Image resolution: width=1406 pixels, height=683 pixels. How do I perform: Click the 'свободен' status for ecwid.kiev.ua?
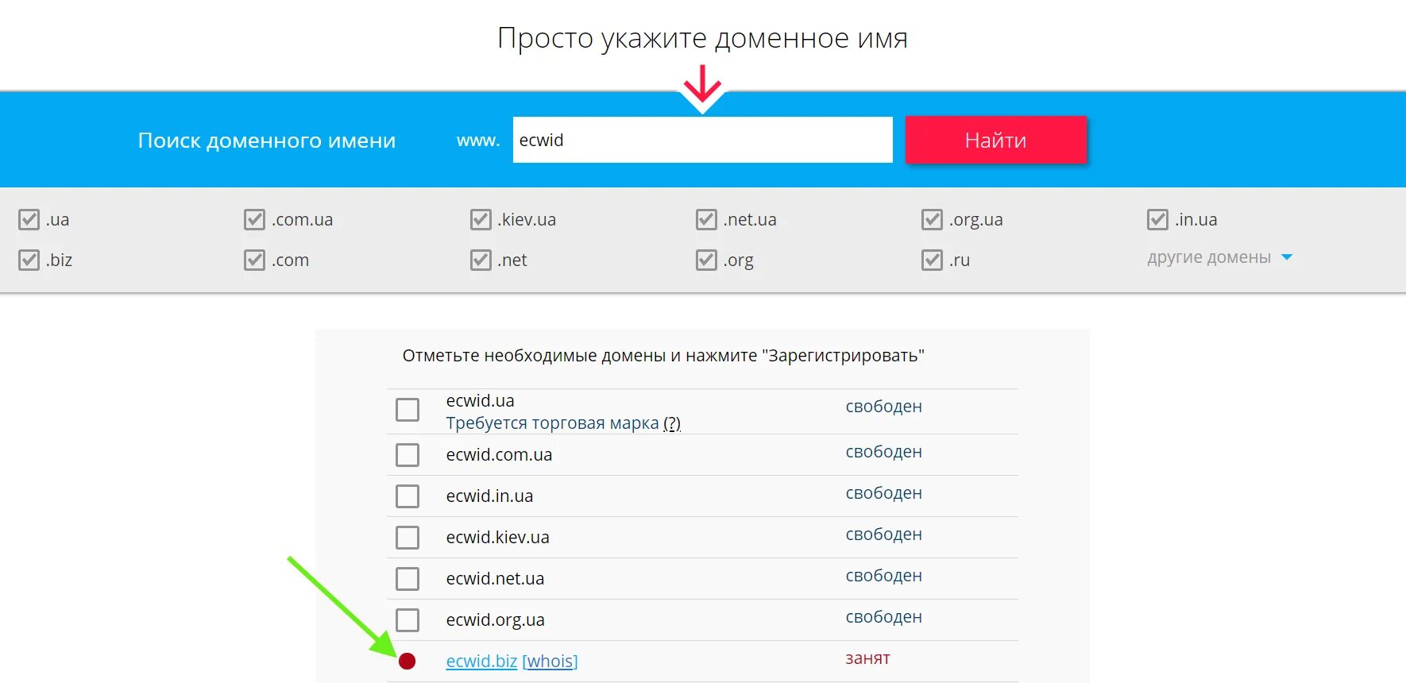pyautogui.click(x=883, y=534)
